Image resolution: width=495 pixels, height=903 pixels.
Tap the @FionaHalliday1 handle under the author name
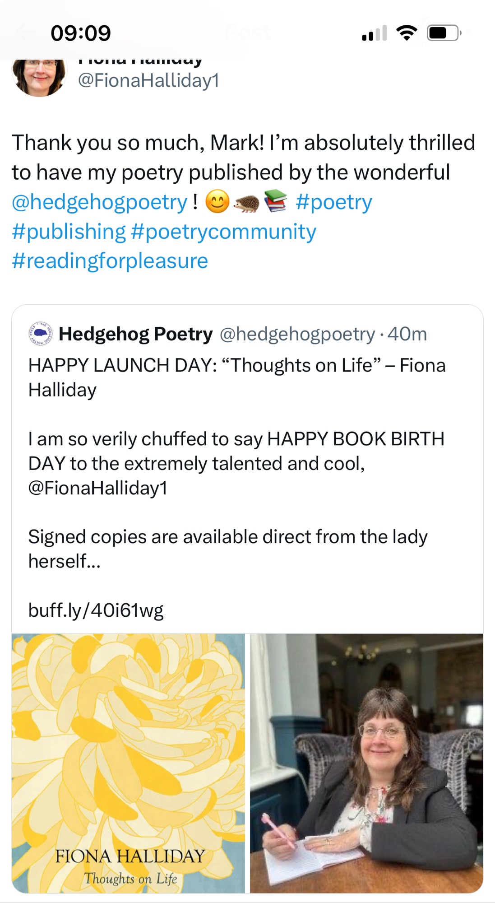coord(148,80)
